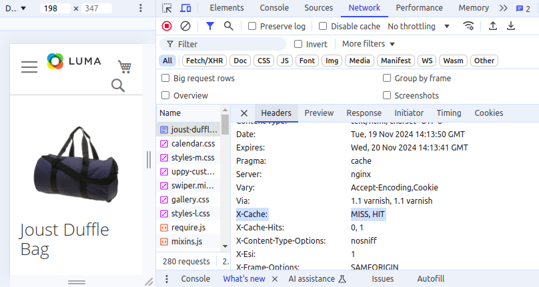Open the Response tab of the request
539x287 pixels.
[364, 113]
